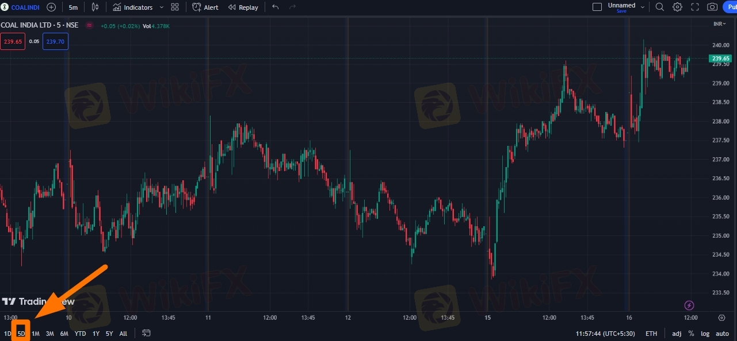The image size is (737, 341).
Task: Click the purple lightning events icon
Action: pyautogui.click(x=689, y=305)
